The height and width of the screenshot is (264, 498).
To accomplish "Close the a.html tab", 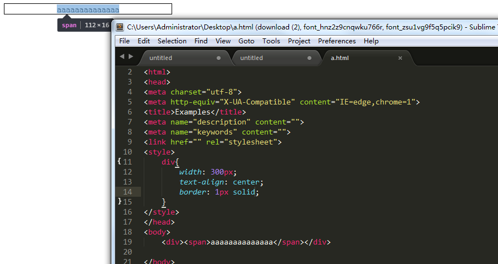I will coord(400,58).
